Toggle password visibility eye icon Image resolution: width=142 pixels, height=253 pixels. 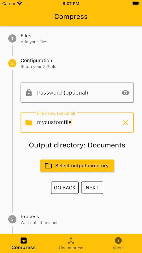125,93
